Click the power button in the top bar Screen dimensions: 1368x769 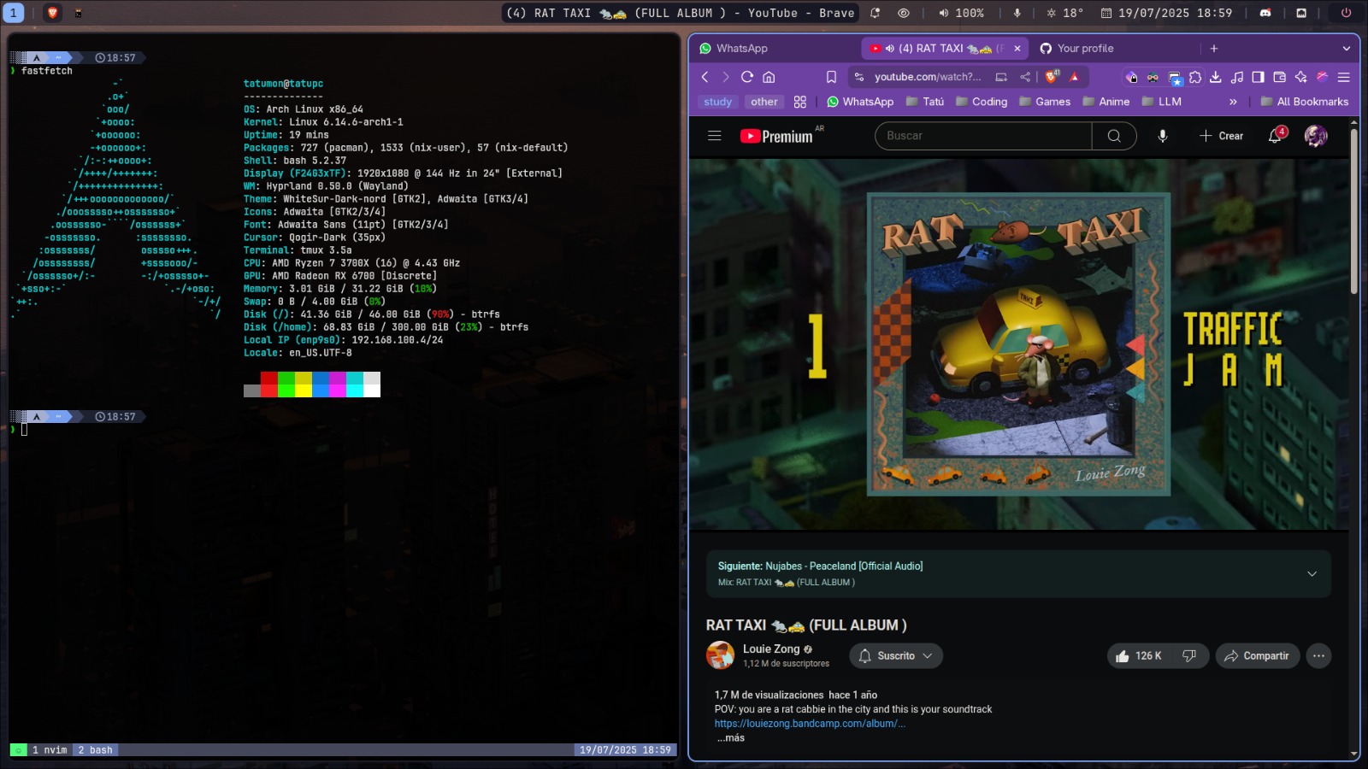(x=1346, y=13)
